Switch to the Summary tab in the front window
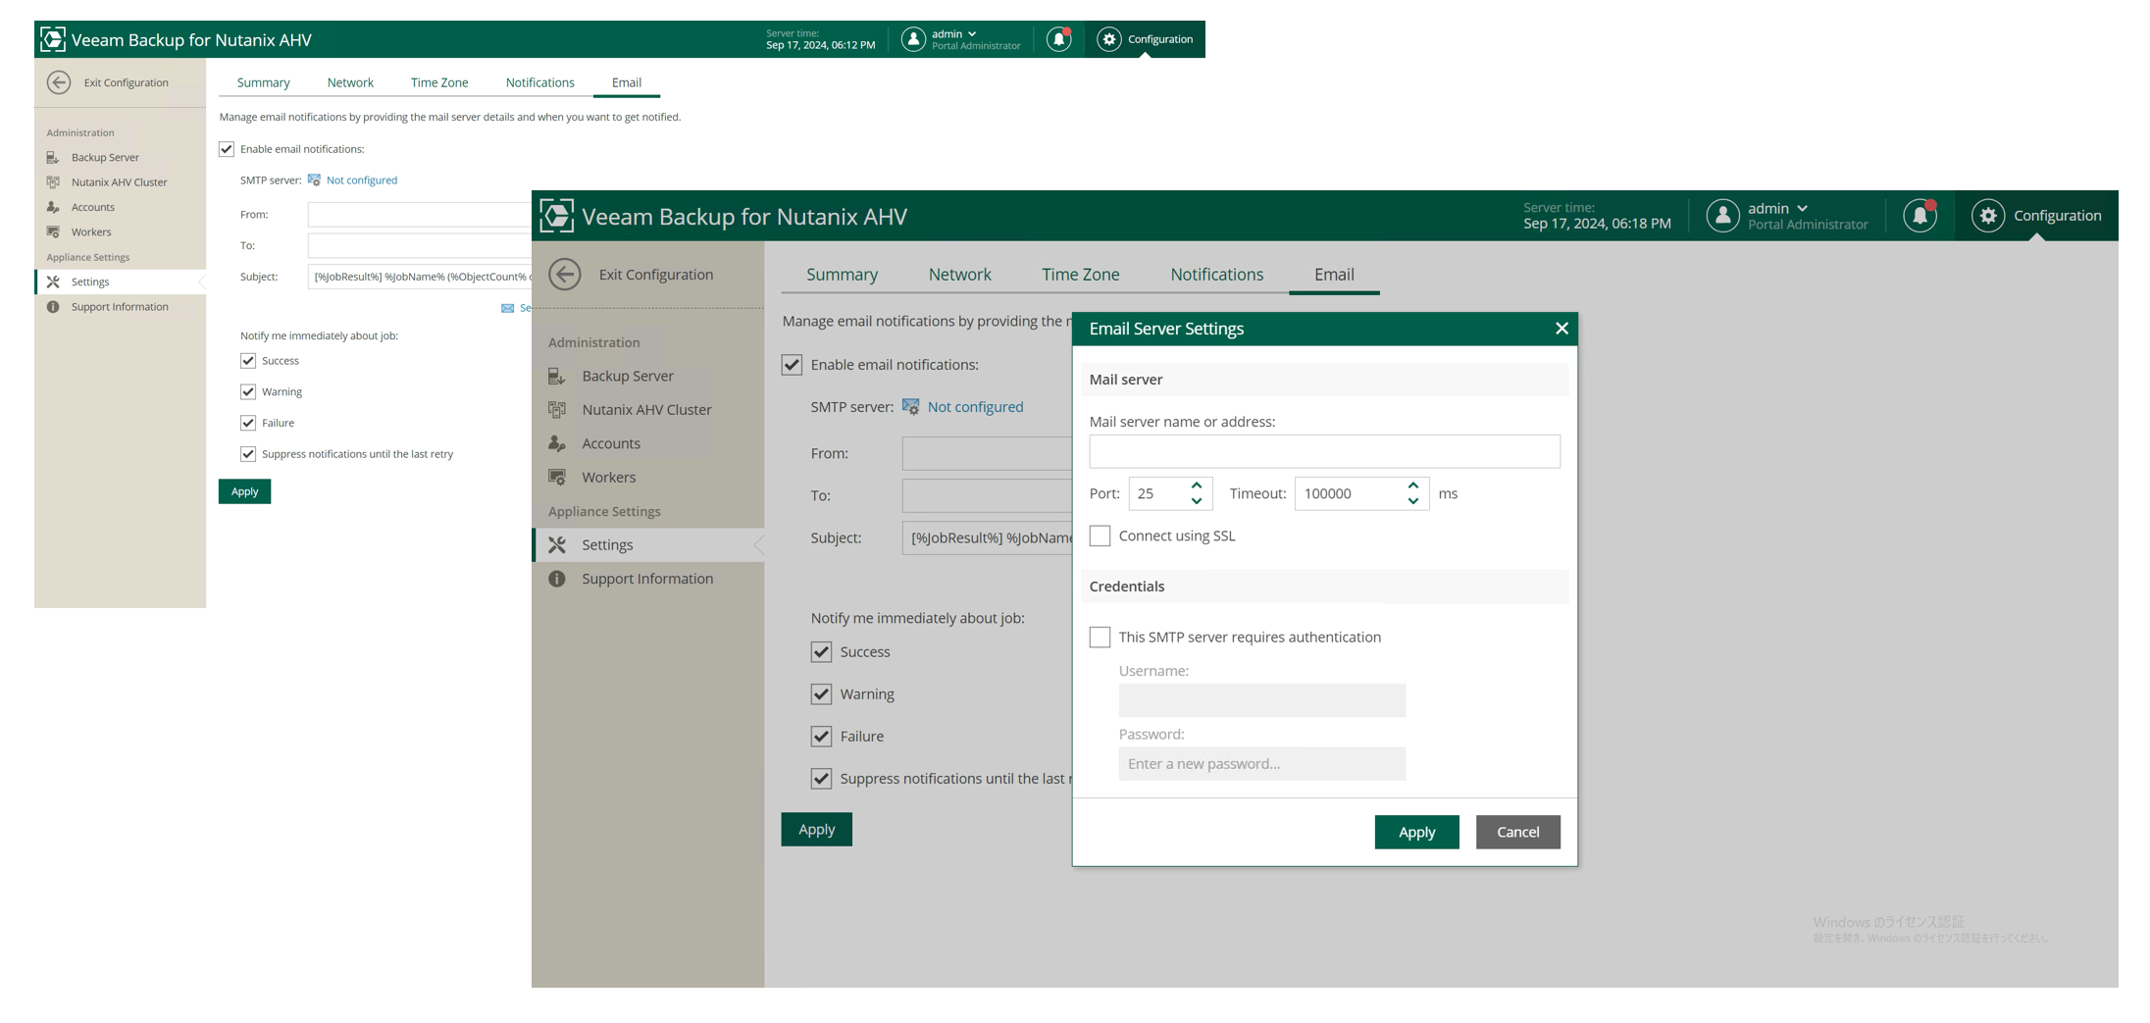The image size is (2150, 1023). click(843, 275)
